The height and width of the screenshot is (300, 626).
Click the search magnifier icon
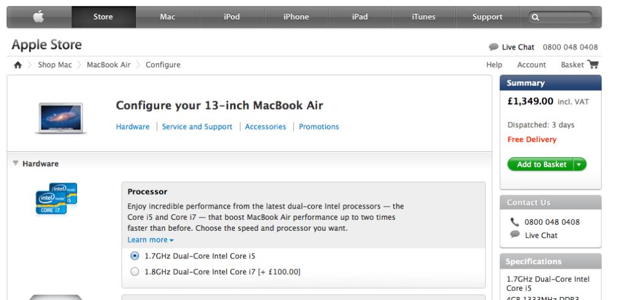click(x=536, y=17)
